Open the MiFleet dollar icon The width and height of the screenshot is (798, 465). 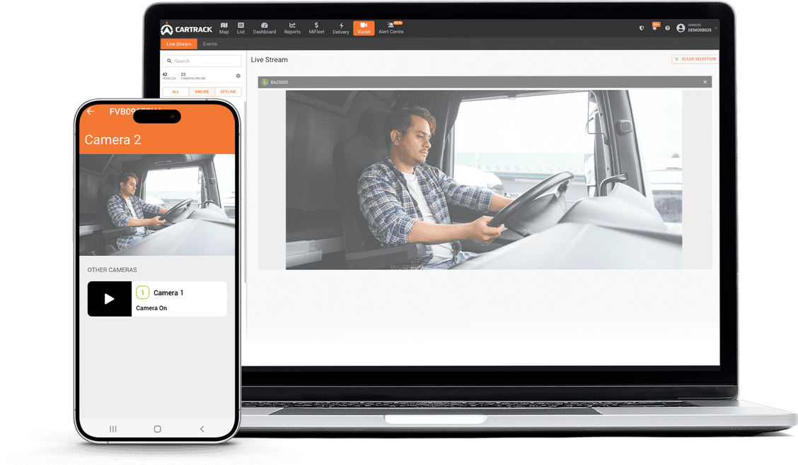click(316, 28)
